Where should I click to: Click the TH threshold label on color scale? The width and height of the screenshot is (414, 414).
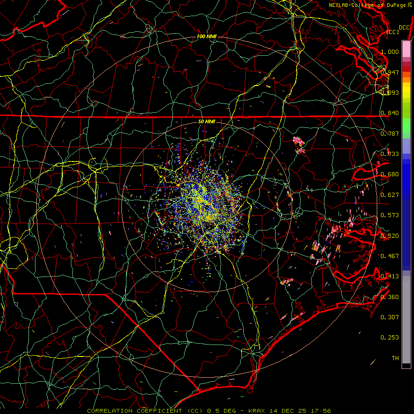coord(395,358)
